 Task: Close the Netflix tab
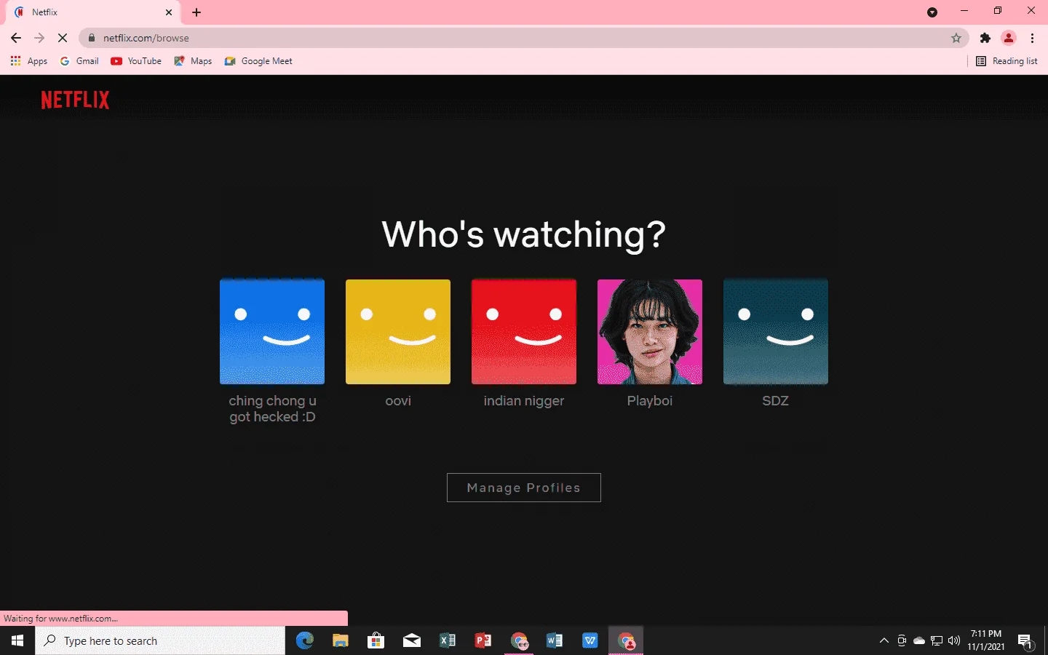pos(169,12)
